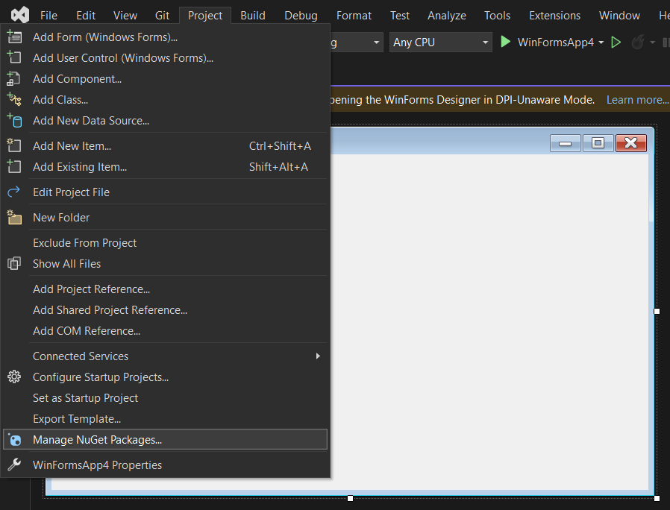Open the View menu
670x510 pixels.
[125, 16]
